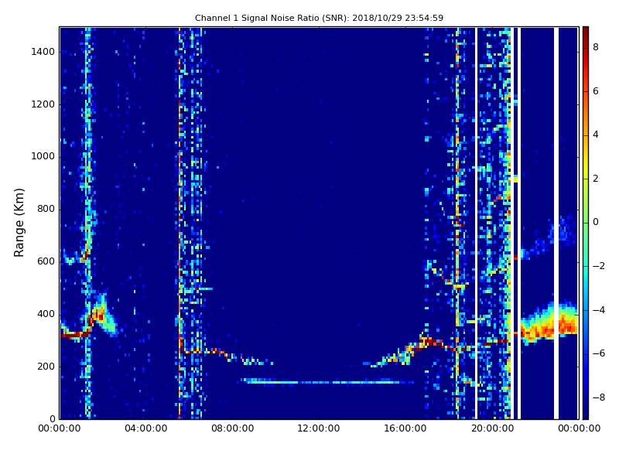Image resolution: width=619 pixels, height=464 pixels.
Task: Click the 12:00:00 time tick label
Action: [319, 428]
